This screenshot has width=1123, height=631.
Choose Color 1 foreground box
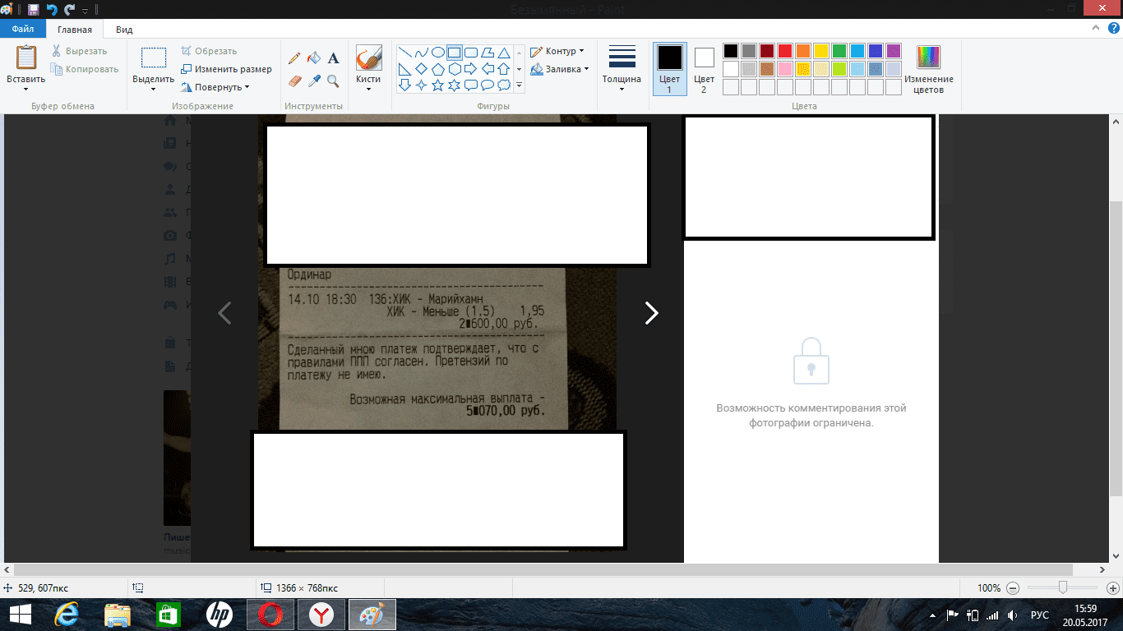click(669, 70)
